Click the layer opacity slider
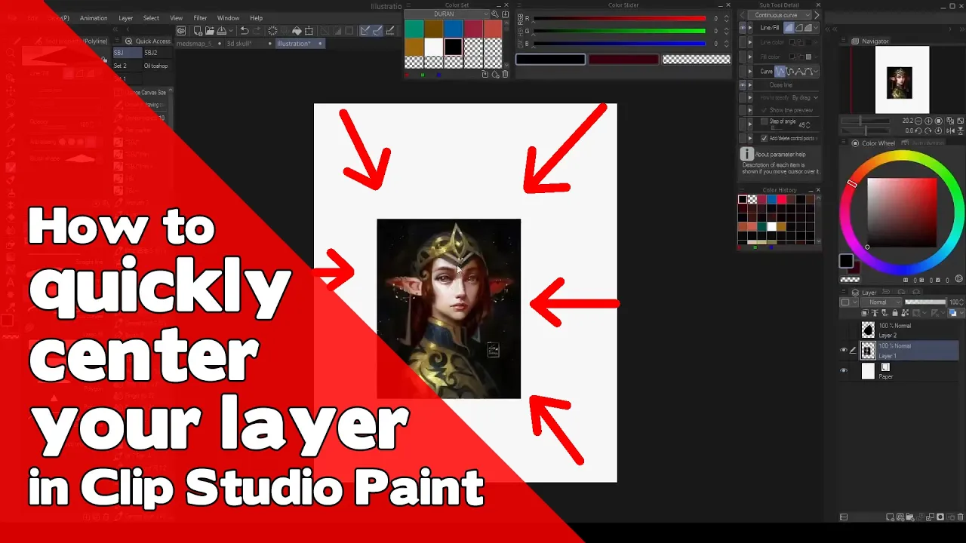966x543 pixels. click(x=924, y=302)
